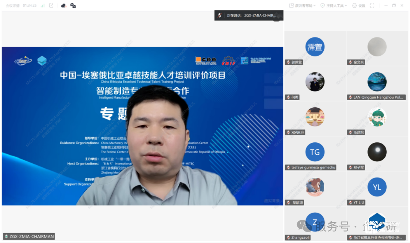Select the 何勇 participant video tile
Viewport: 410px width, 243px height.
[315, 82]
